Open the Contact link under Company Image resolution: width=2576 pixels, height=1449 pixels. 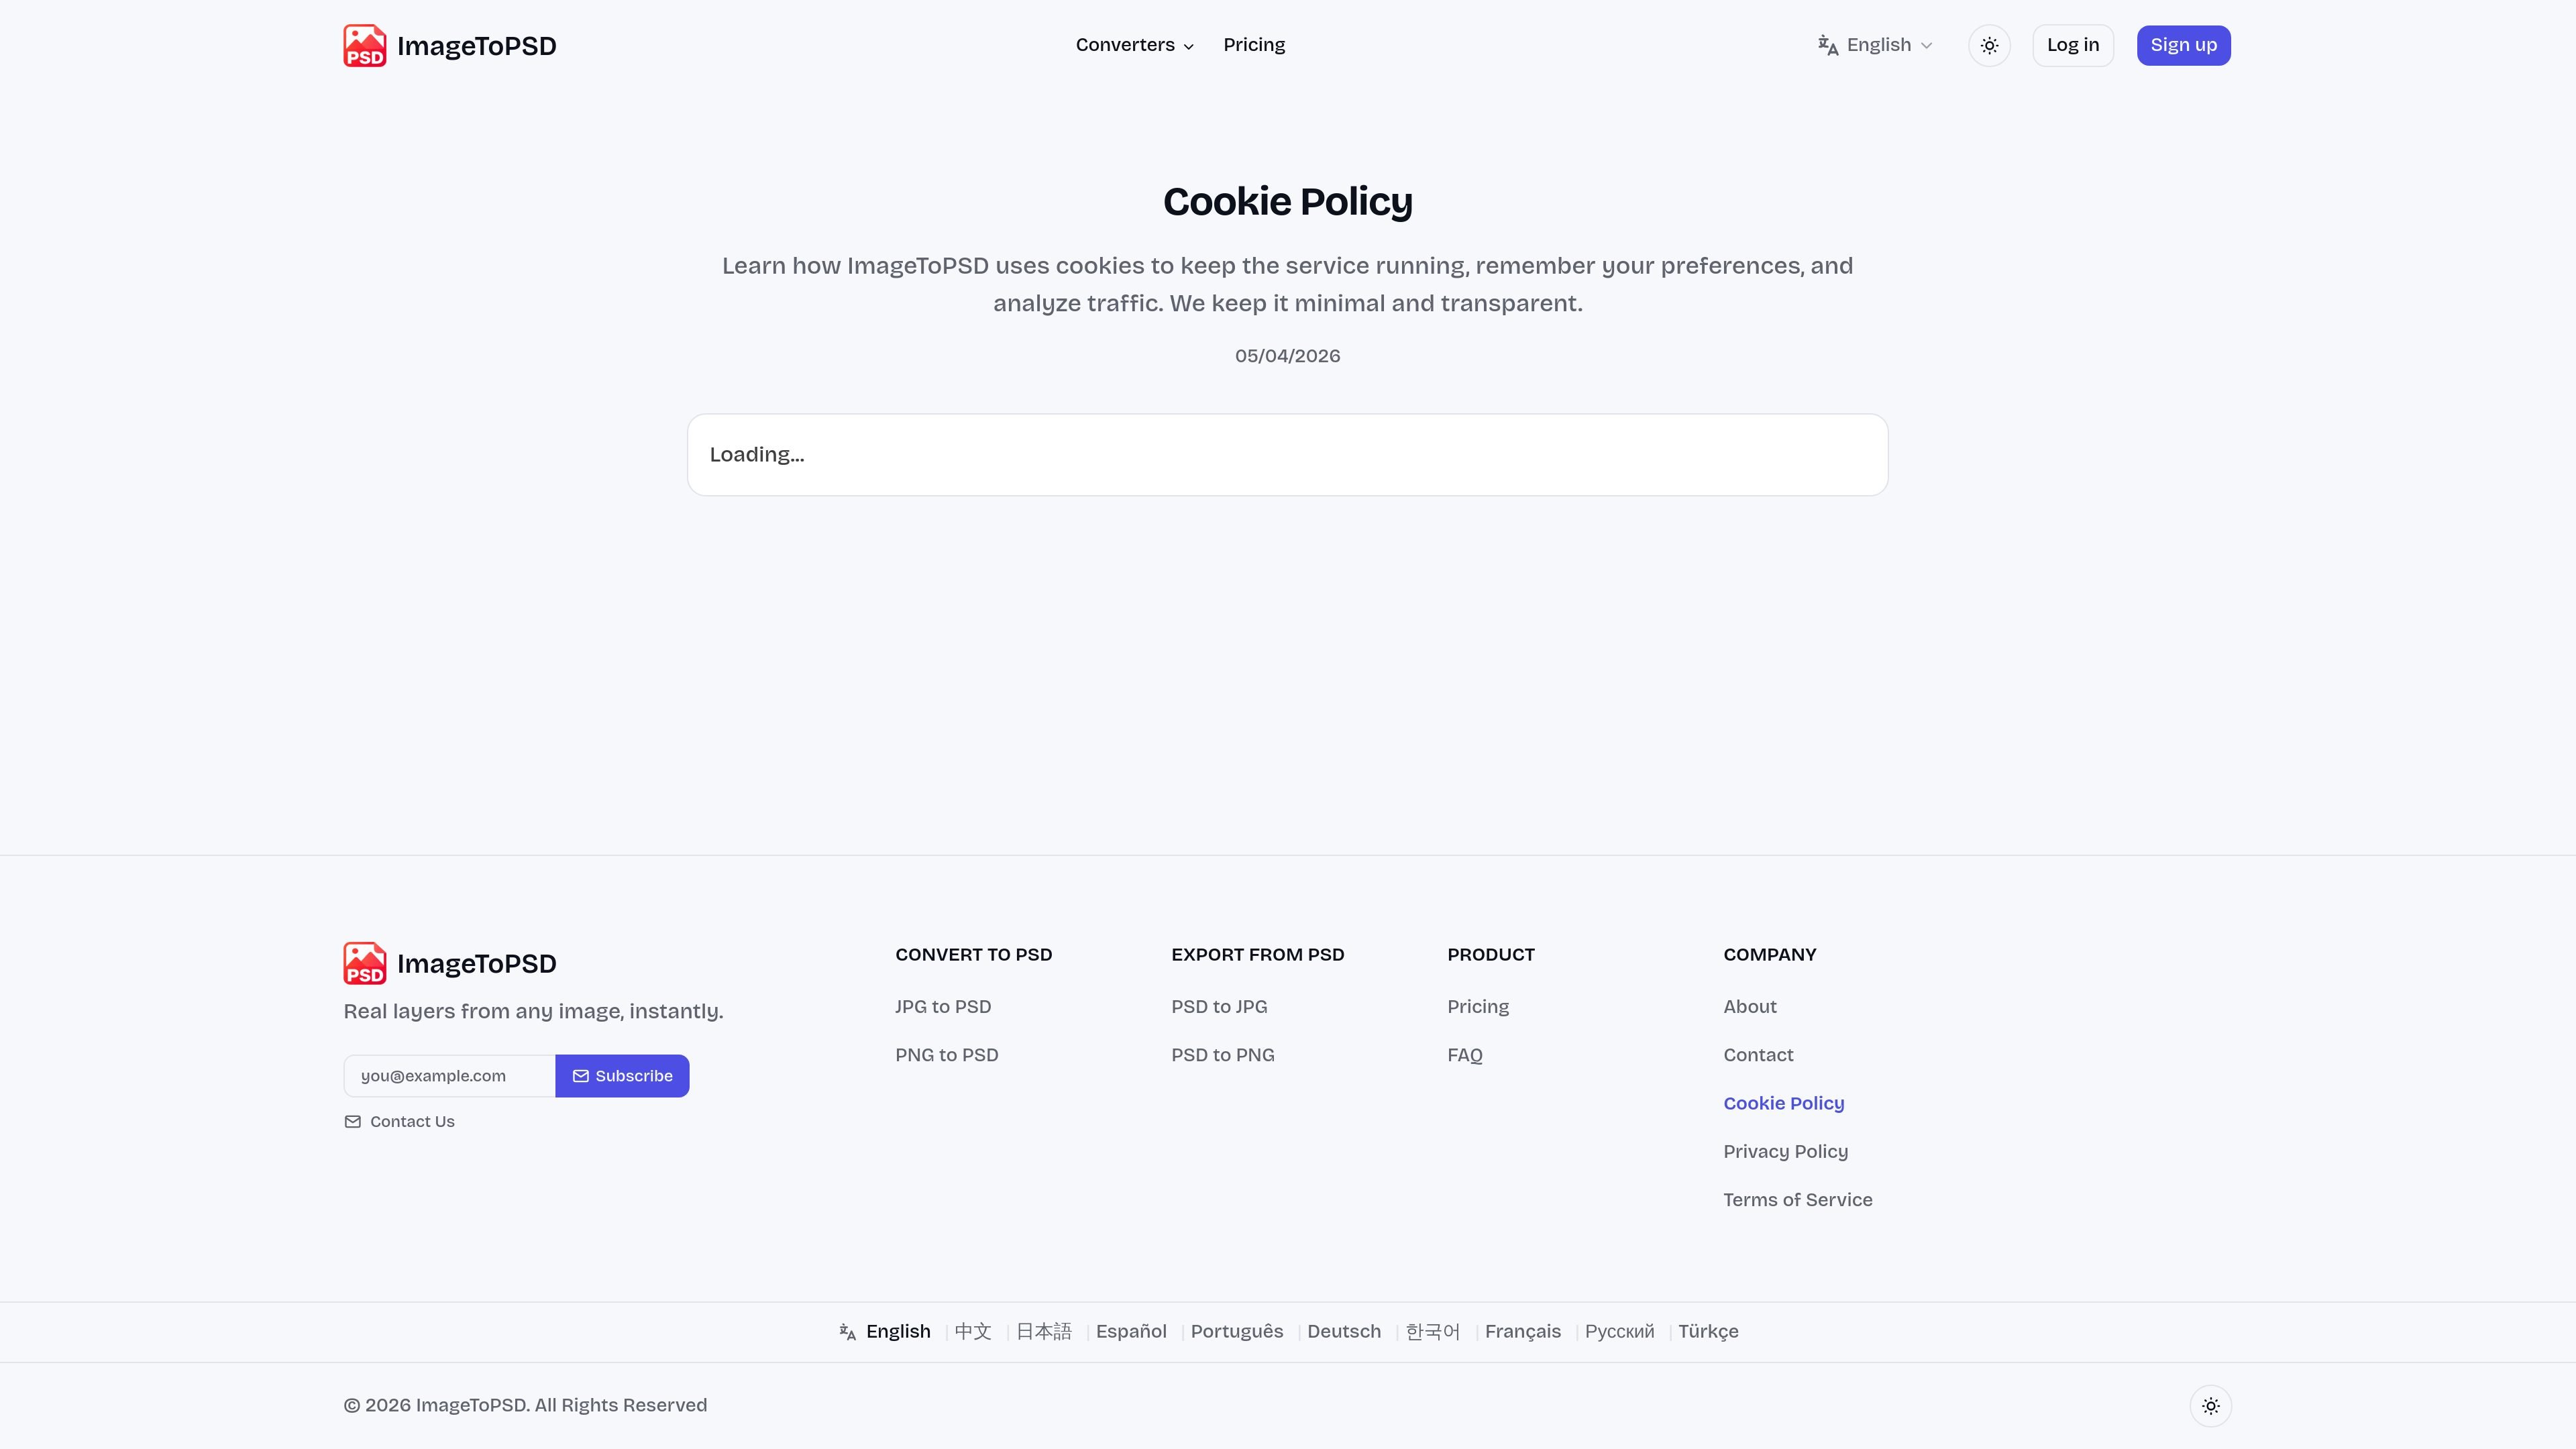point(1758,1054)
